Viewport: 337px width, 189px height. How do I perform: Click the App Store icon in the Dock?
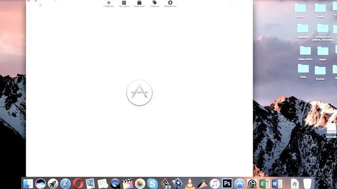click(240, 184)
